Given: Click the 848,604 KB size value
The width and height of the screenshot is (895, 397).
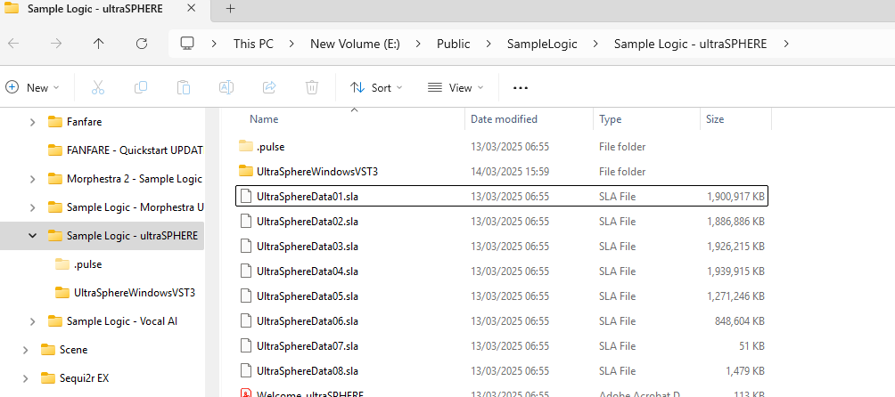Looking at the screenshot, I should pos(740,320).
